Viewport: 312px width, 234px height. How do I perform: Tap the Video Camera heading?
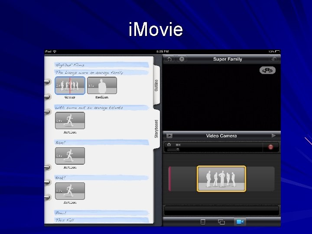(221, 136)
